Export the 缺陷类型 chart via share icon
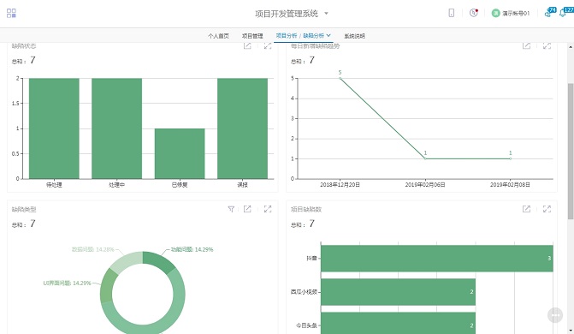574x334 pixels. point(247,209)
